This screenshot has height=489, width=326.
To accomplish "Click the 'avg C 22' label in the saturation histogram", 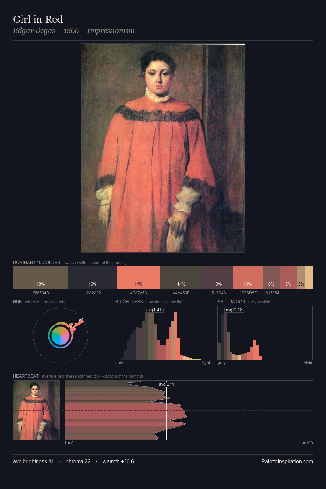I will point(234,310).
